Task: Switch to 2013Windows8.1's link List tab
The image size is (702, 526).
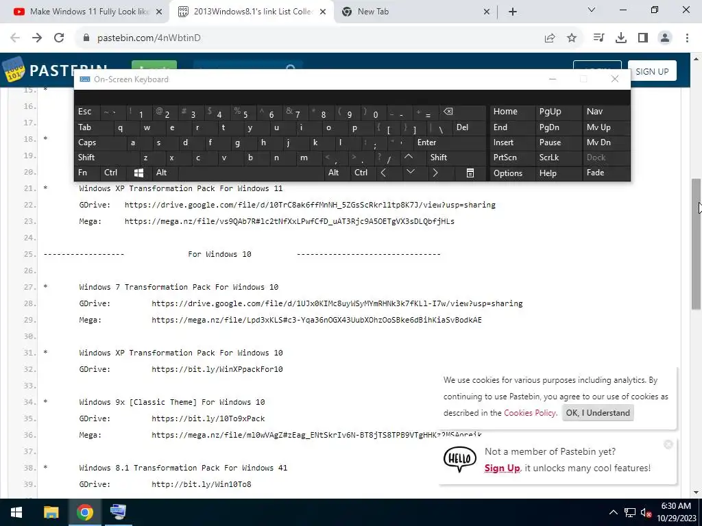Action: tap(252, 12)
